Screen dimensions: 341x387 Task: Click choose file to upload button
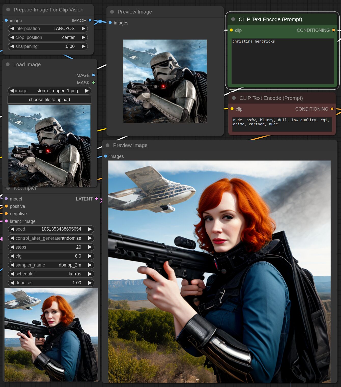tap(49, 100)
